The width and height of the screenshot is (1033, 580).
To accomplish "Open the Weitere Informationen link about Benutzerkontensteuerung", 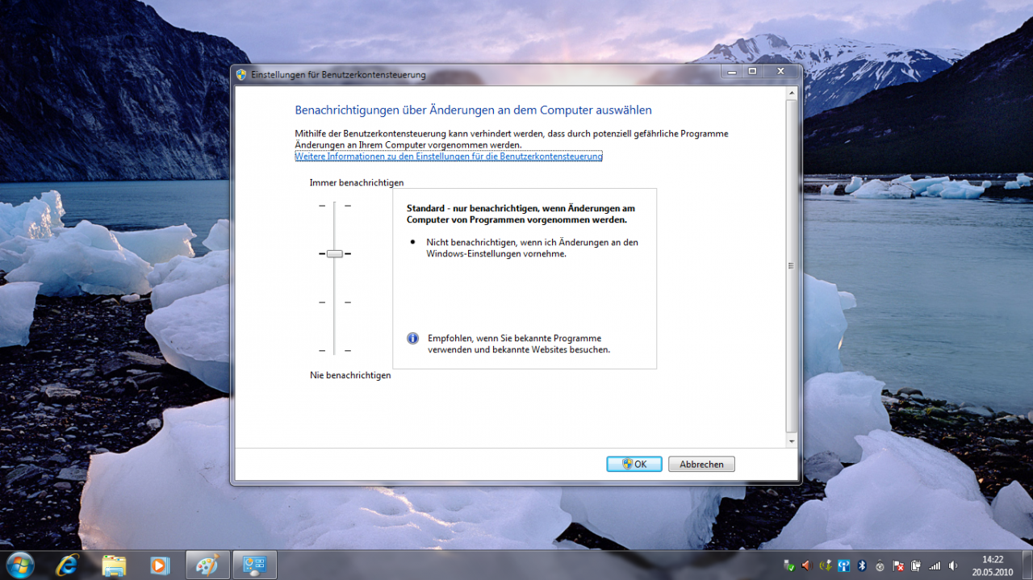I will click(x=449, y=156).
